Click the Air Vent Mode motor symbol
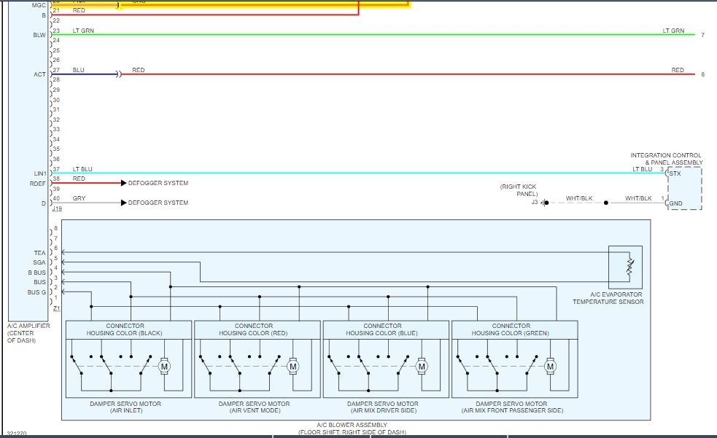Viewport: 717px width, 438px height. (293, 367)
